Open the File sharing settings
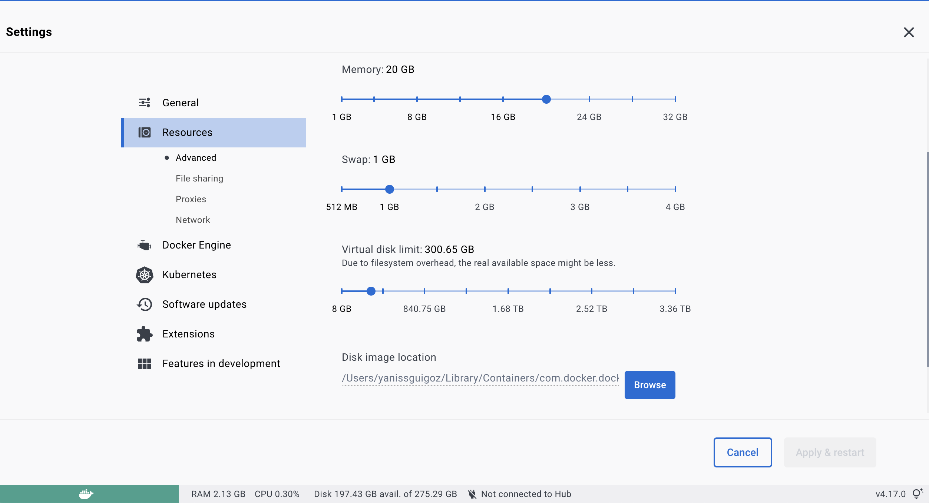This screenshot has width=929, height=503. [x=199, y=178]
